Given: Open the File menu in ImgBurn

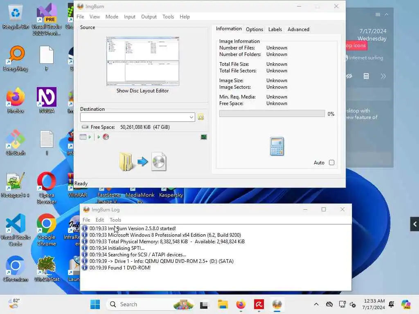Looking at the screenshot, I should pos(80,16).
